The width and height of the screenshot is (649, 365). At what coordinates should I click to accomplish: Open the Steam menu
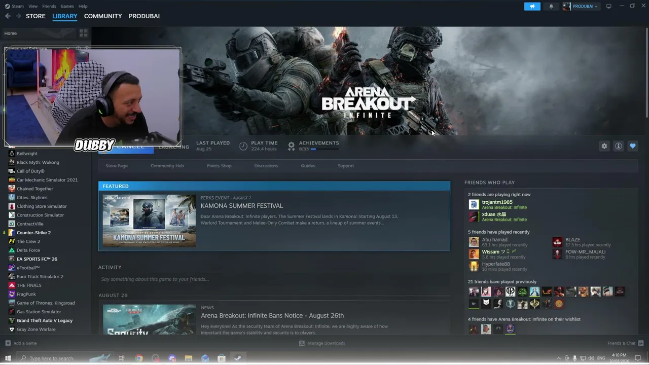[x=15, y=7]
